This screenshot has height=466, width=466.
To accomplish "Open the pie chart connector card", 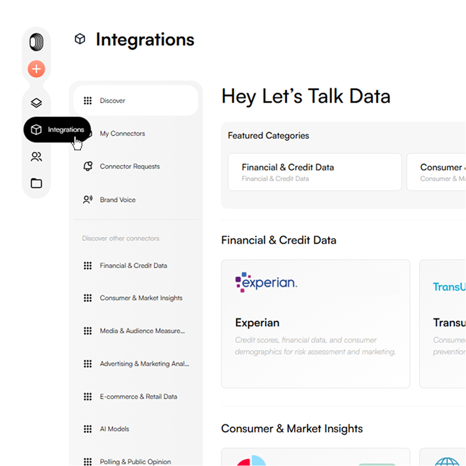I will pos(316,457).
